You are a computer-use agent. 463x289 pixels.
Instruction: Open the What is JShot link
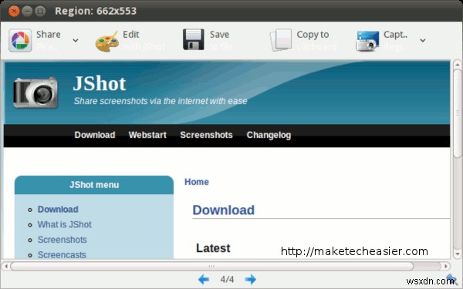point(64,224)
